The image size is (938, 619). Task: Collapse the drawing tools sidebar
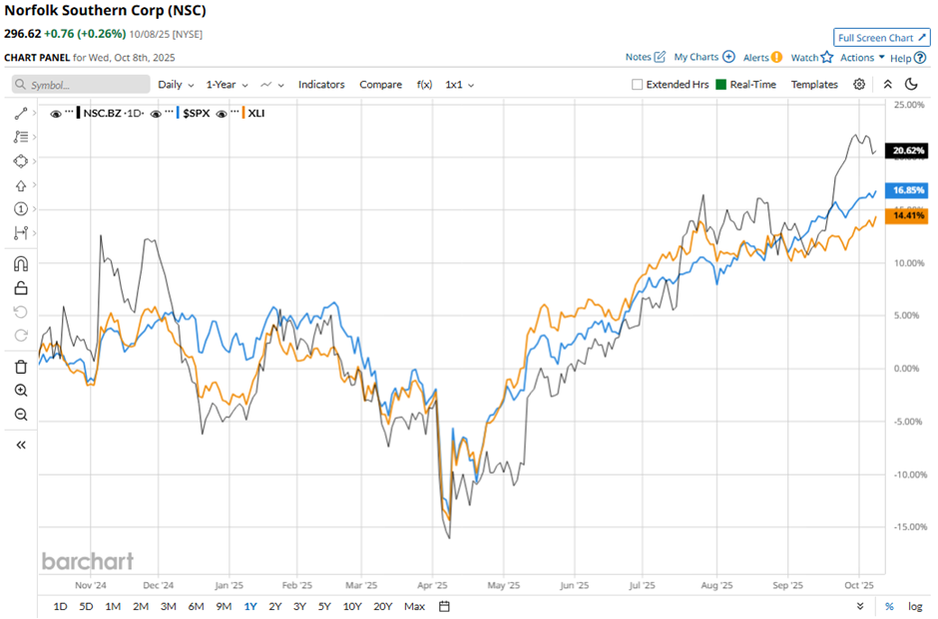coord(21,446)
